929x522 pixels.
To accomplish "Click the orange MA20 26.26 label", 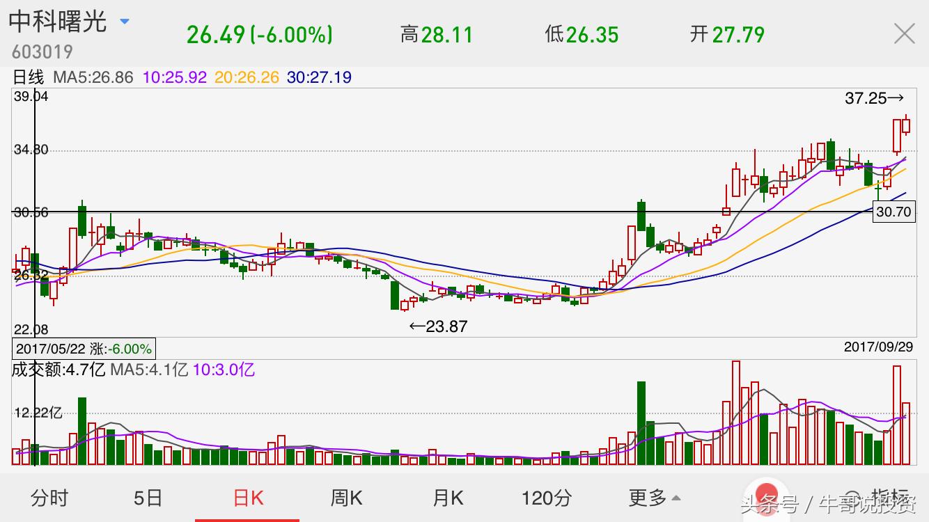I will tap(247, 77).
